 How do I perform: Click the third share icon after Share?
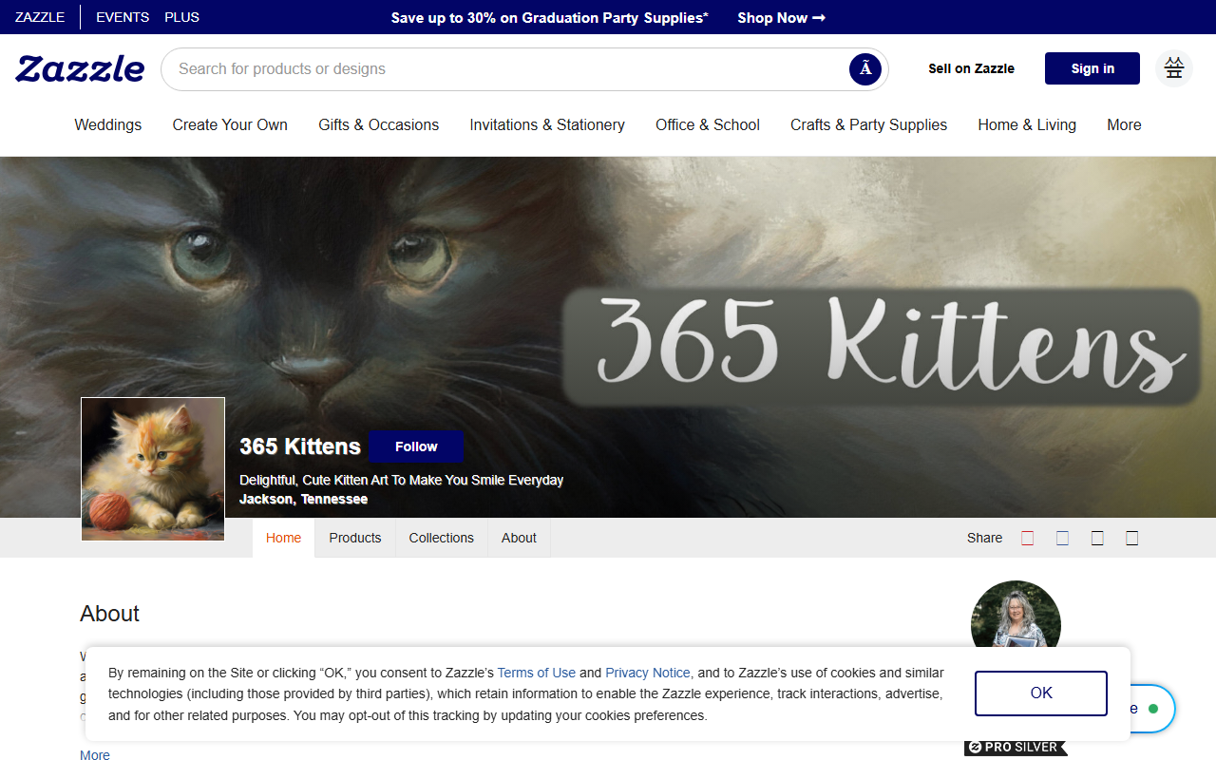pyautogui.click(x=1097, y=538)
